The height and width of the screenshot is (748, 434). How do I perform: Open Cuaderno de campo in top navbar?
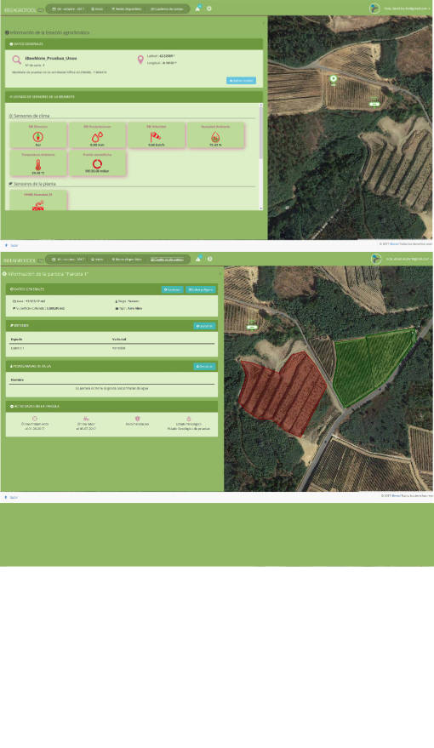click(167, 9)
